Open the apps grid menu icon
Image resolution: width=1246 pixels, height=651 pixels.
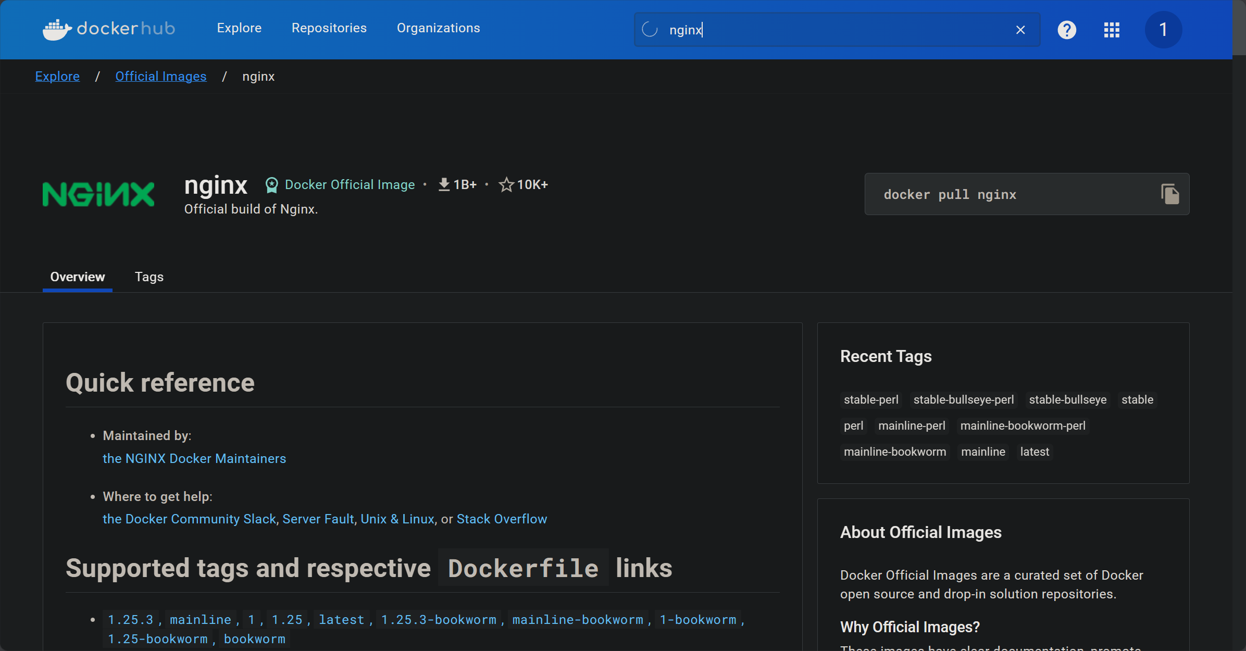click(1112, 30)
